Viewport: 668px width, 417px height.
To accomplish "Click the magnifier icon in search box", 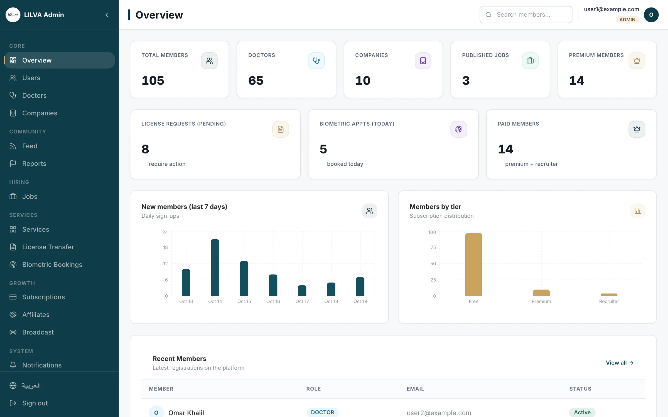I will click(x=488, y=15).
